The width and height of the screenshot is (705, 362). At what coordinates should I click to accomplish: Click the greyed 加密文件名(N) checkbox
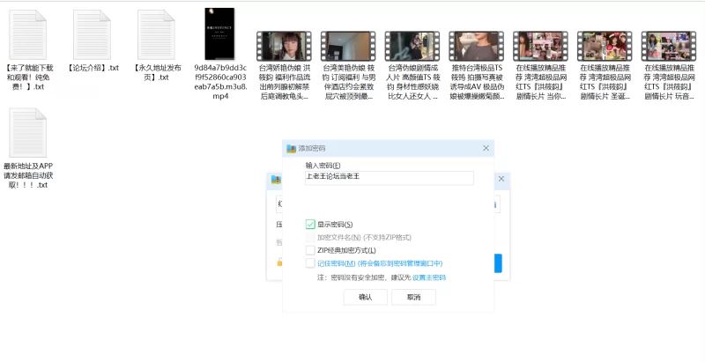(x=310, y=237)
